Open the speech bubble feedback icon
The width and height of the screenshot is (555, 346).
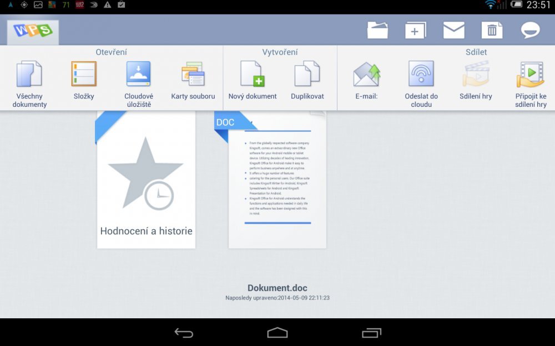(x=530, y=30)
